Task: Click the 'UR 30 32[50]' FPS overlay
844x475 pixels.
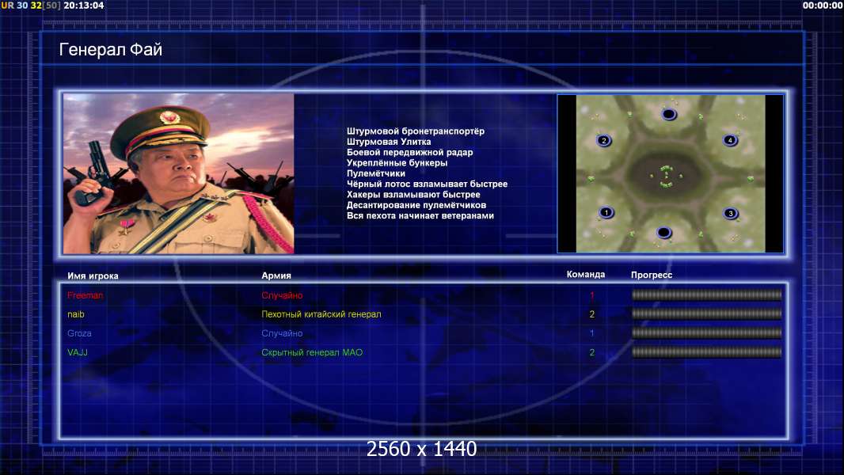Action: [31, 6]
